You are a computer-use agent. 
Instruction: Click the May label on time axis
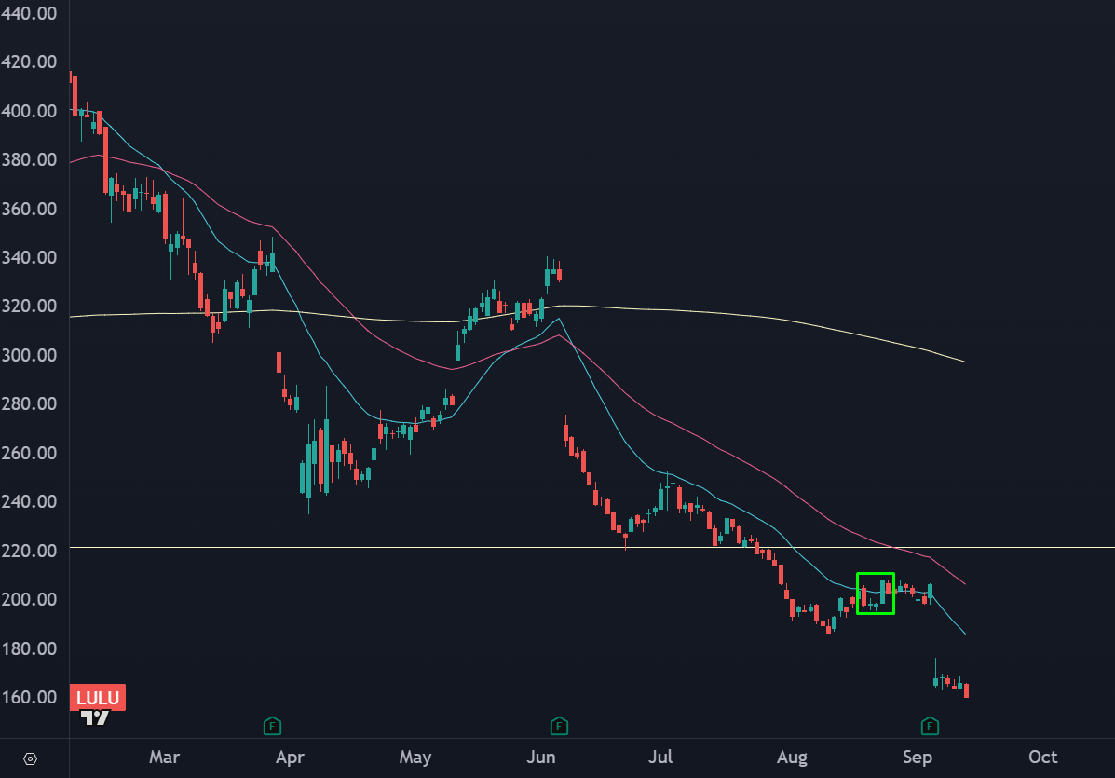415,758
